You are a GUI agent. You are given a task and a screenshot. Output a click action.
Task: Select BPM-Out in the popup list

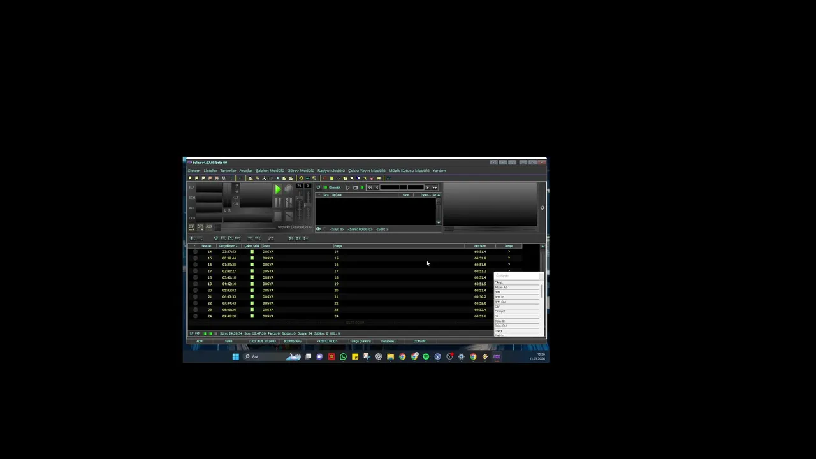(516, 302)
